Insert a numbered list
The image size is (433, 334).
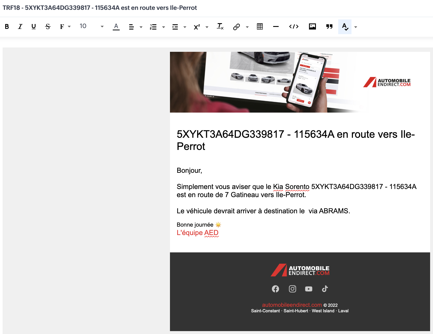pos(153,27)
